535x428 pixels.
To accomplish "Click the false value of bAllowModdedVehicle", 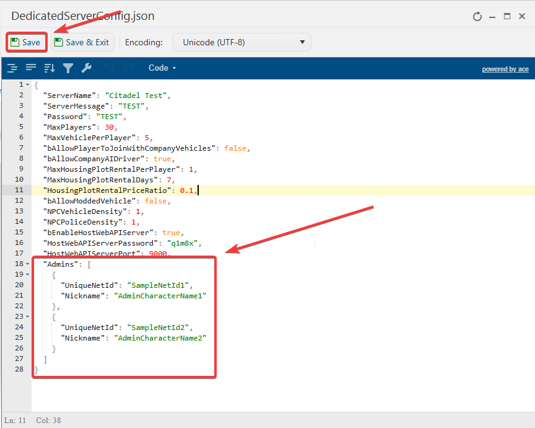I will [x=155, y=201].
